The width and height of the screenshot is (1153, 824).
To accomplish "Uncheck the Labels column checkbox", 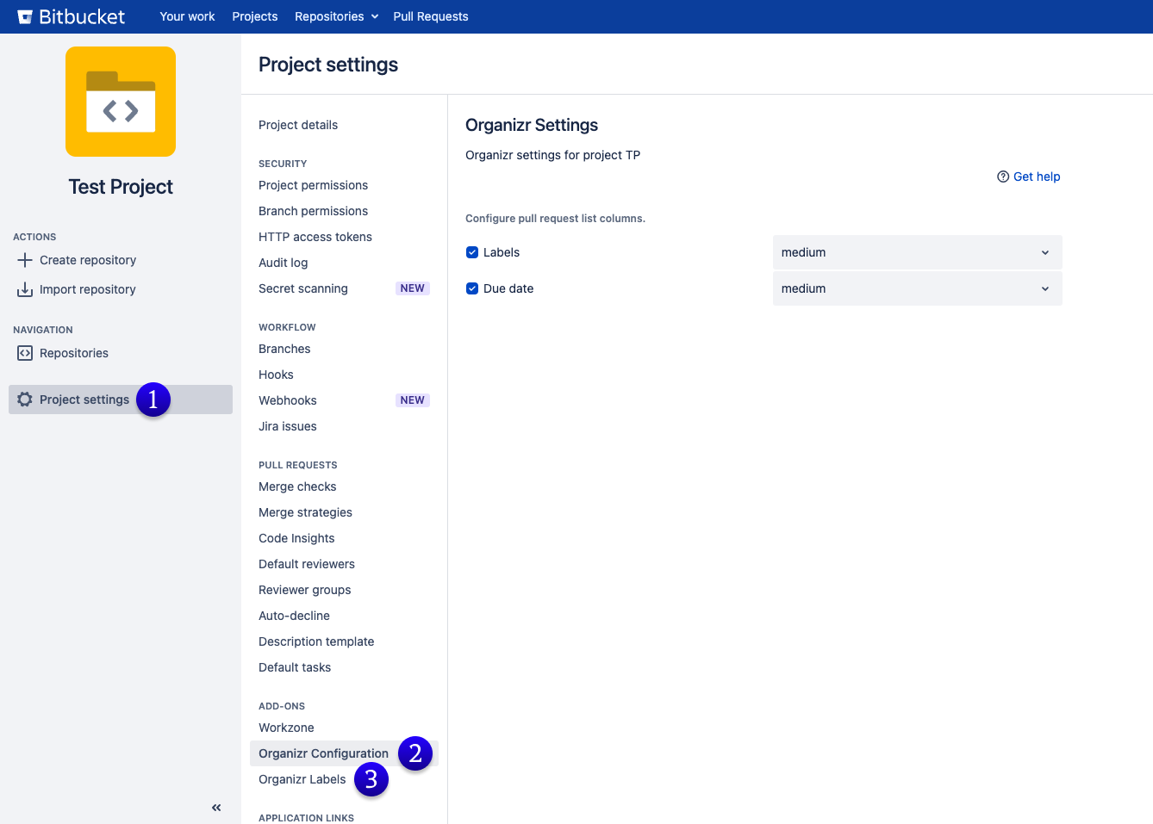I will pyautogui.click(x=472, y=251).
